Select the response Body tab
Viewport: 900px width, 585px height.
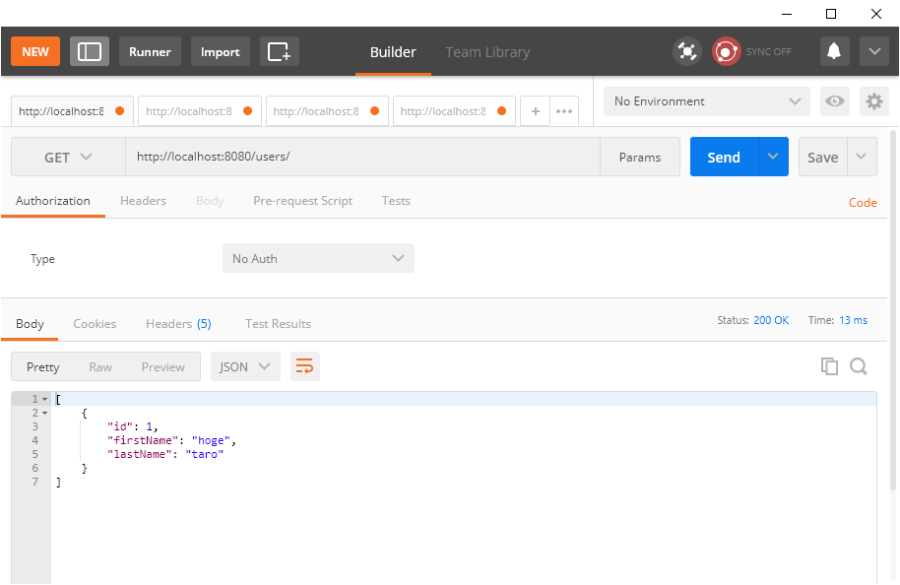coord(30,324)
